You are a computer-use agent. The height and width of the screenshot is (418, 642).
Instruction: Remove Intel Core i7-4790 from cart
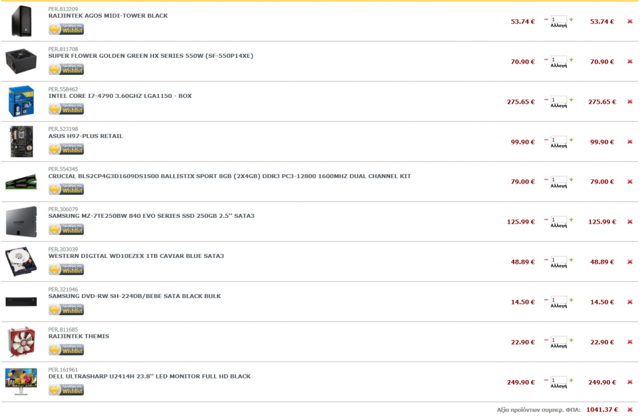[630, 102]
